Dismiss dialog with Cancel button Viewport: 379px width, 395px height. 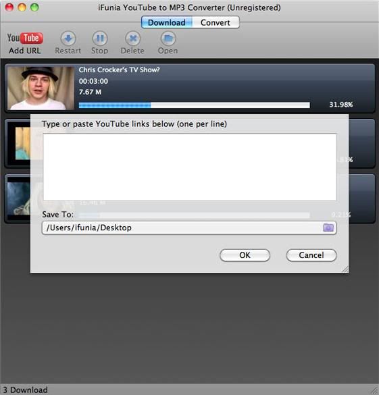pos(311,255)
